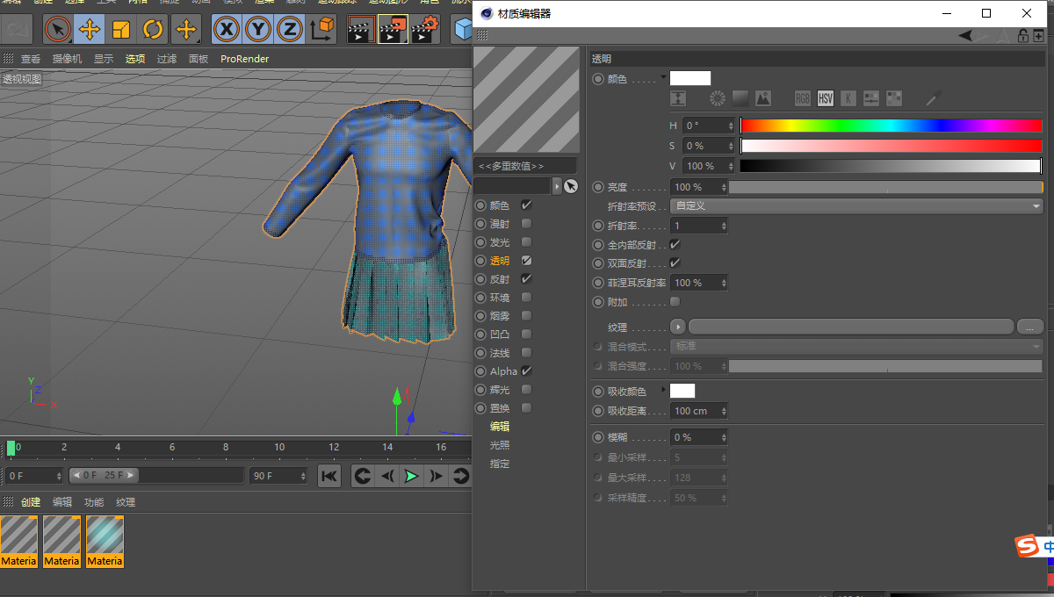Select the third teal material thumbnail

tap(105, 541)
